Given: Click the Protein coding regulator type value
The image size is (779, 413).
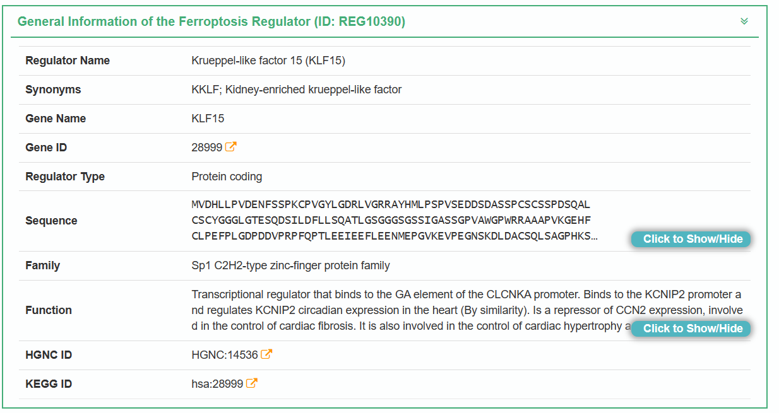Looking at the screenshot, I should coord(227,177).
